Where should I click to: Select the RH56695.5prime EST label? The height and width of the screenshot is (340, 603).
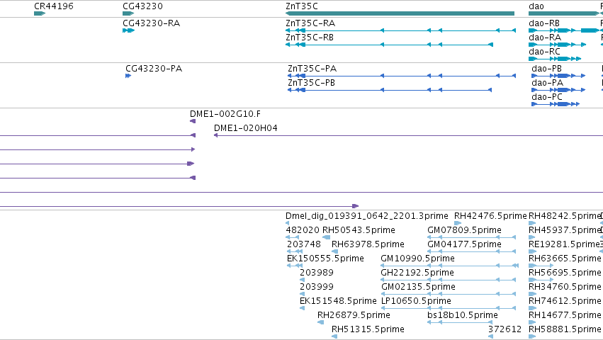[565, 273]
